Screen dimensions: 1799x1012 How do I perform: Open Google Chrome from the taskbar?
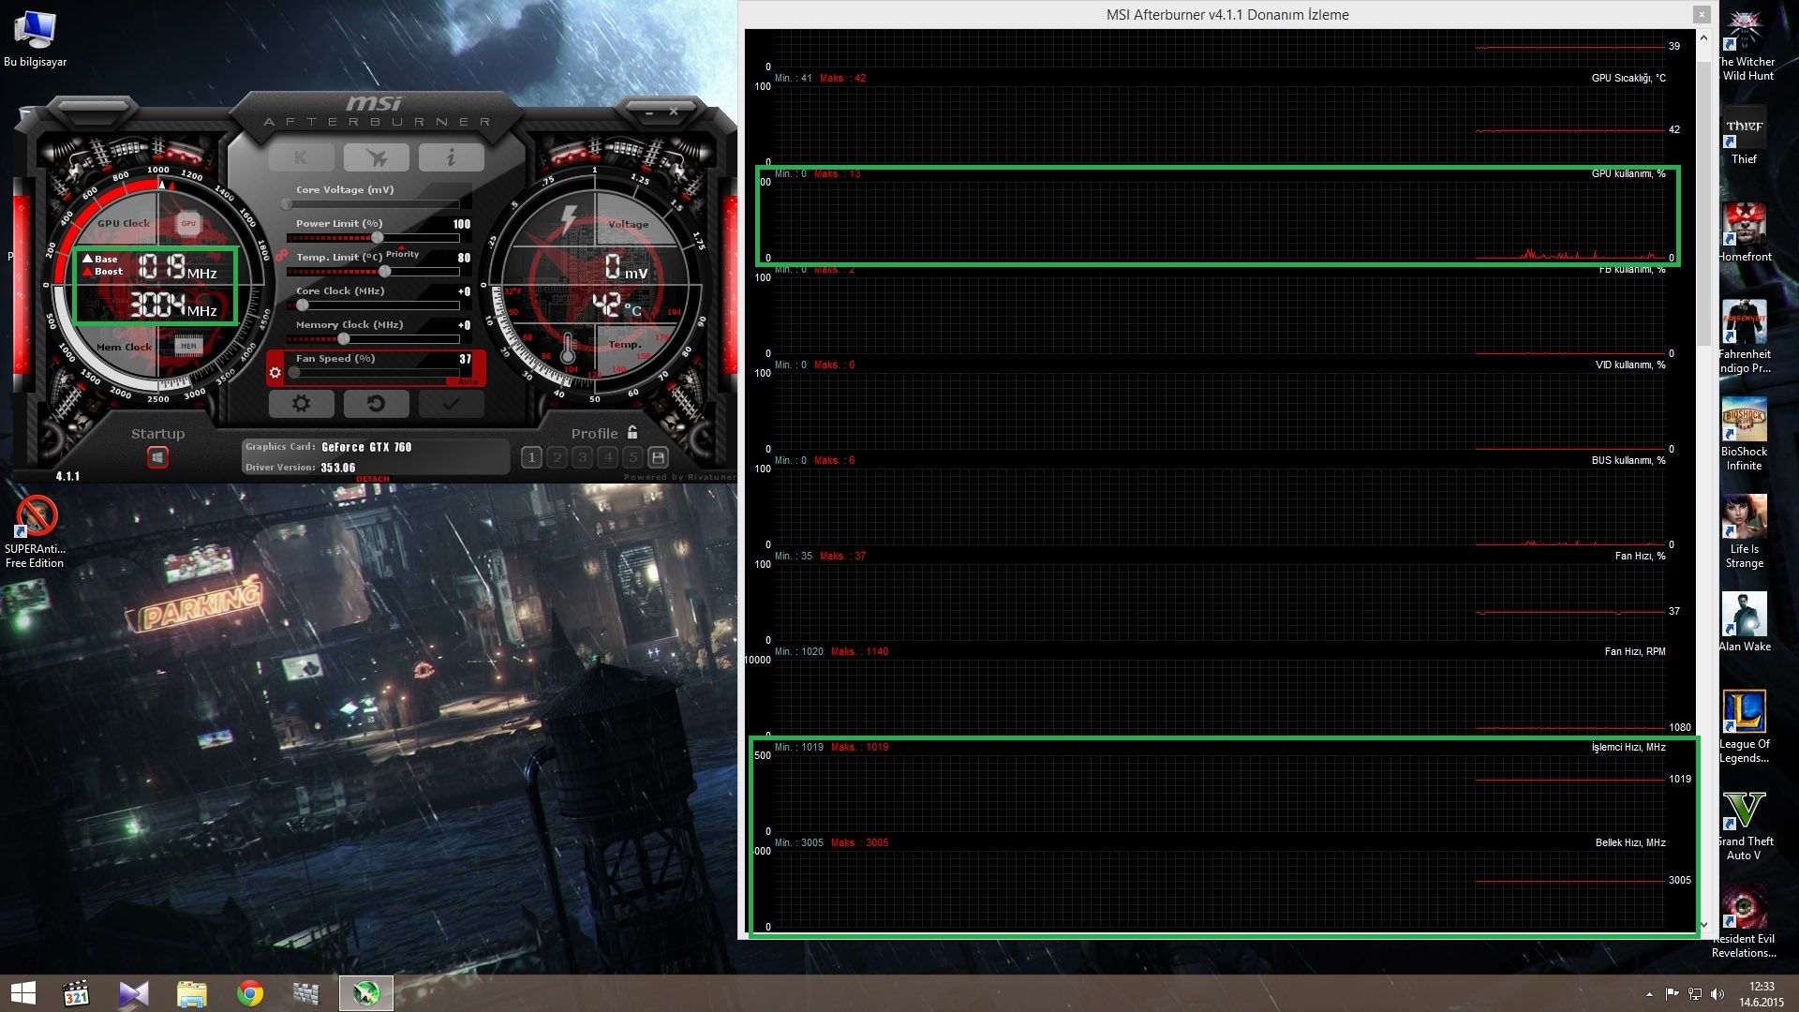(x=249, y=993)
